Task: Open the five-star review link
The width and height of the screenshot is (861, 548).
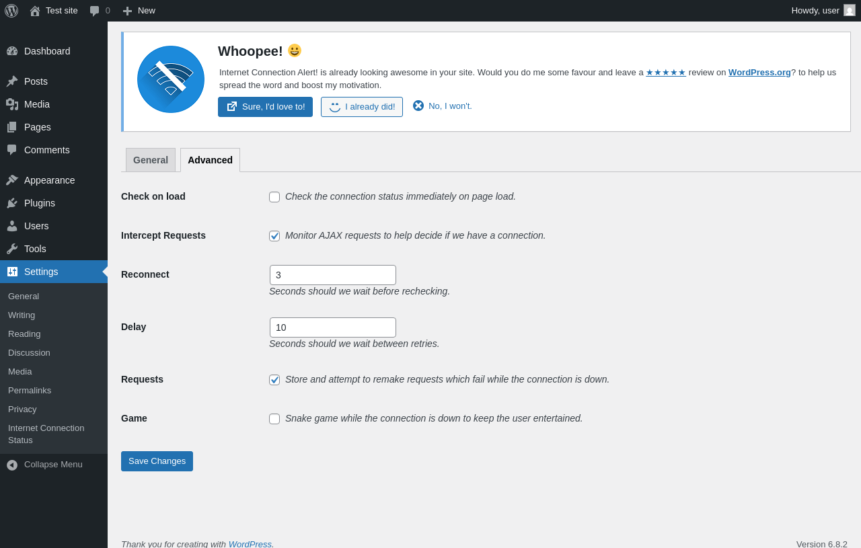Action: pos(666,72)
